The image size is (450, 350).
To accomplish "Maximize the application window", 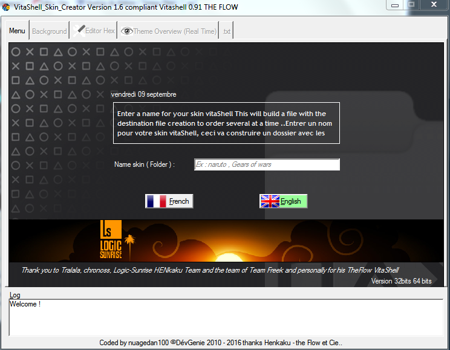I will (x=414, y=5).
